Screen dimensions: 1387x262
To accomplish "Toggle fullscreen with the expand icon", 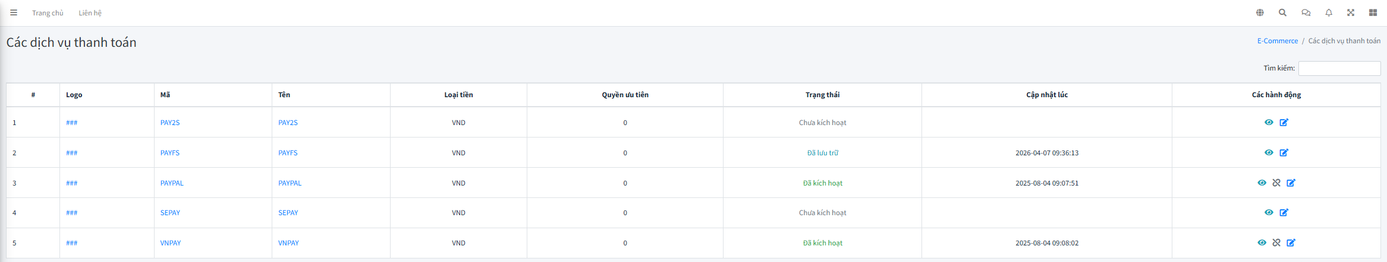I will [x=1351, y=12].
